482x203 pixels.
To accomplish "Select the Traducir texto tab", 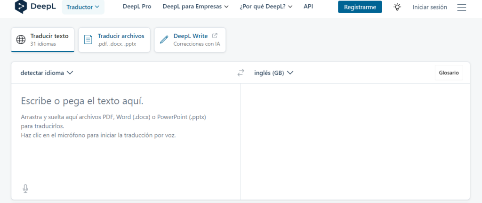I will tap(43, 40).
